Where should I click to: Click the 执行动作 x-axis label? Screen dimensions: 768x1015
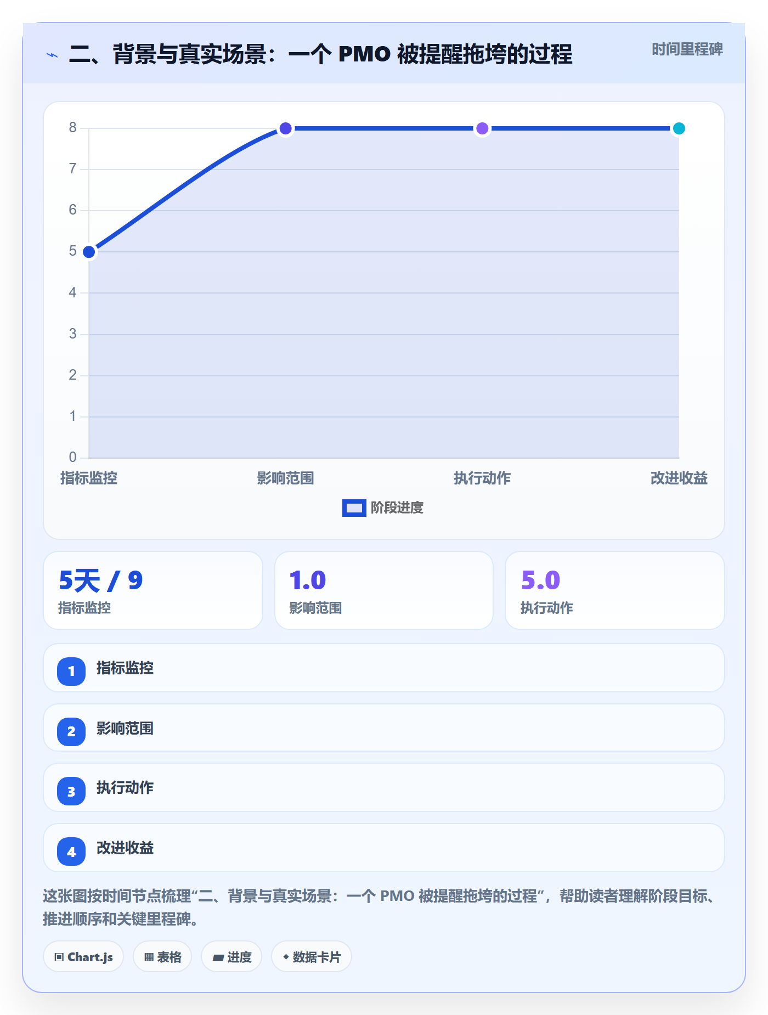[482, 478]
